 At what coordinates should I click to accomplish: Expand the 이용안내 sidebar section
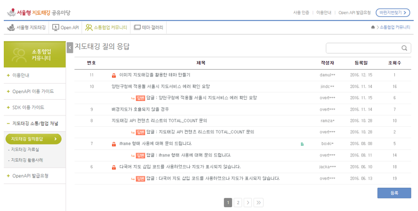(x=18, y=75)
